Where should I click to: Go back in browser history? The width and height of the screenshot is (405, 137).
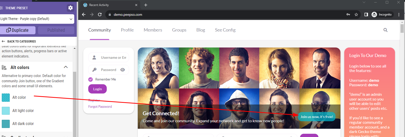pyautogui.click(x=84, y=14)
